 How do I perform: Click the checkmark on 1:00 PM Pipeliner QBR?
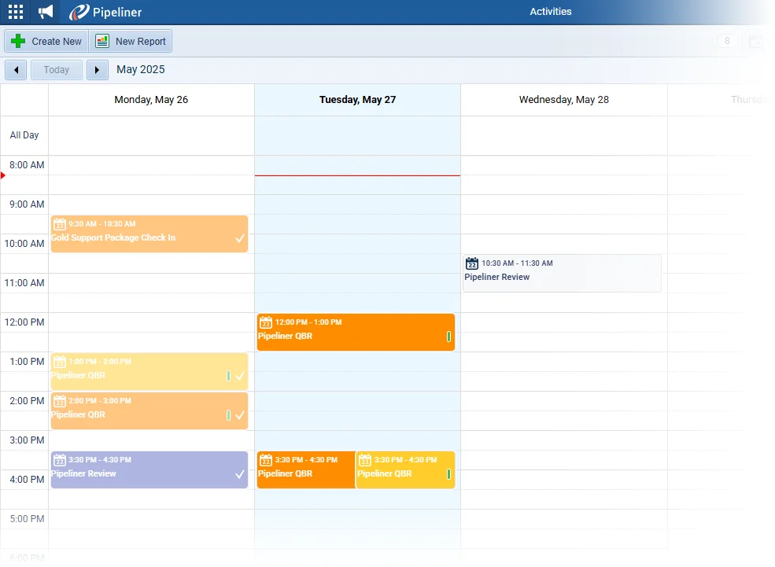(x=240, y=376)
